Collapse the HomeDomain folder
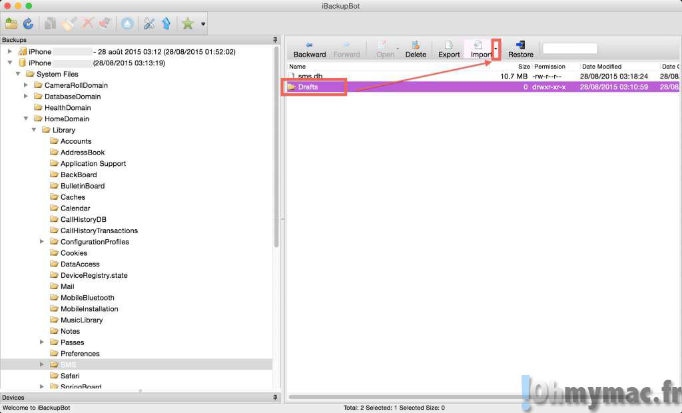682x413 pixels. tap(26, 119)
